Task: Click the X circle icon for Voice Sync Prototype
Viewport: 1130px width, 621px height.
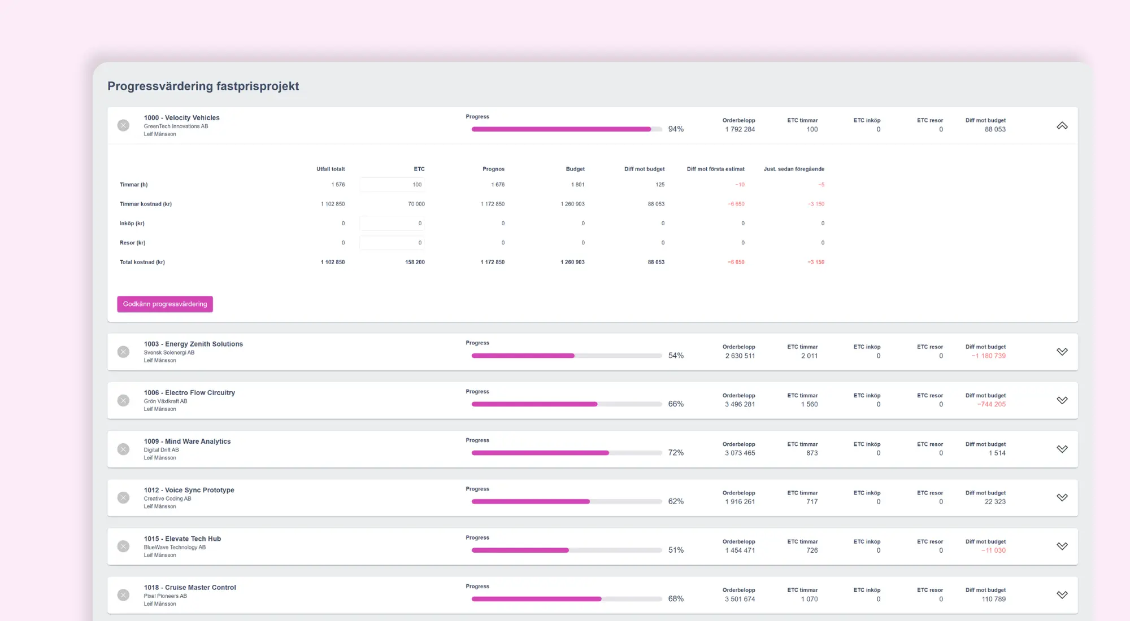Action: [123, 497]
